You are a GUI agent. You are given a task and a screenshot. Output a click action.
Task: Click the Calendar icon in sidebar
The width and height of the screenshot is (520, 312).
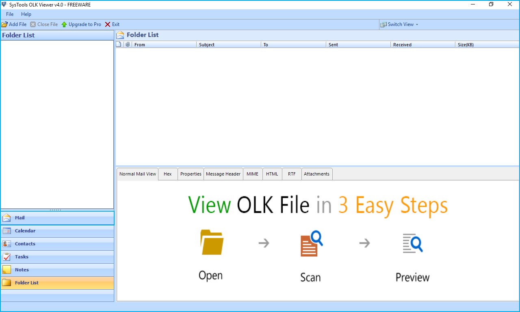click(x=6, y=231)
